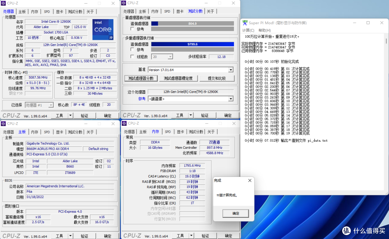Click the 总线速度 99.76 MHz value

coord(38,88)
